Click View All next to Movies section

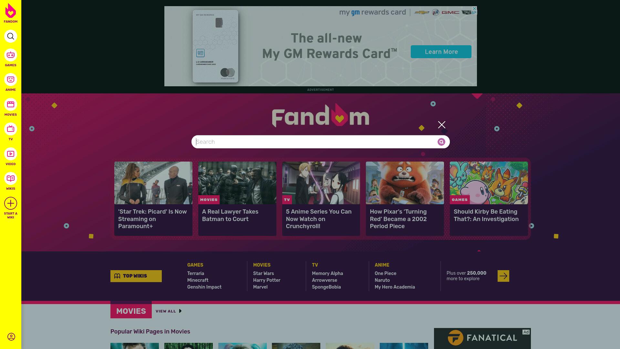pyautogui.click(x=169, y=311)
